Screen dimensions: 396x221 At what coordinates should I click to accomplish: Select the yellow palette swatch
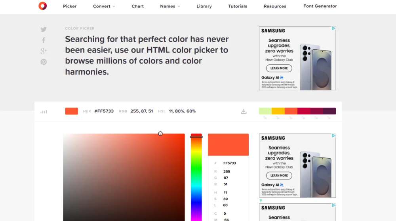pyautogui.click(x=278, y=111)
